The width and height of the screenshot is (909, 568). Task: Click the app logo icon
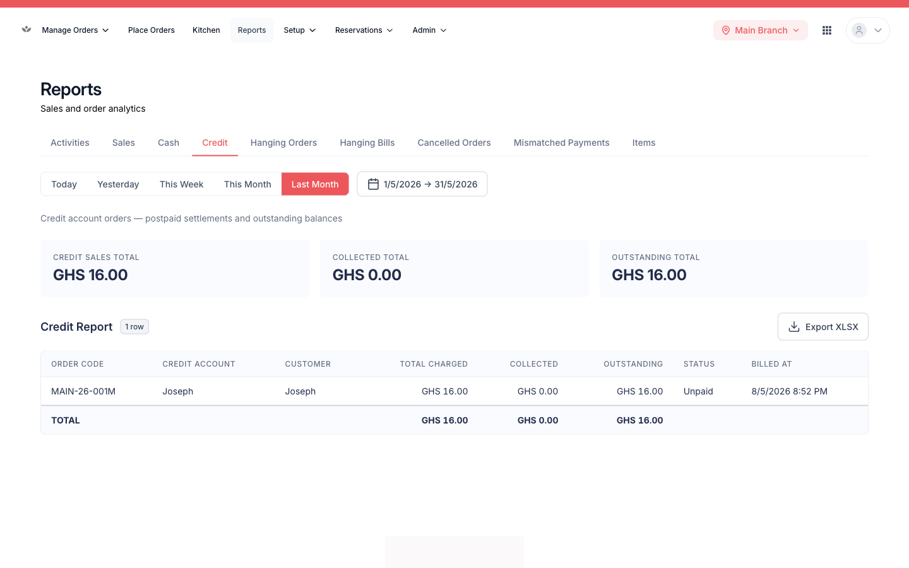click(27, 30)
